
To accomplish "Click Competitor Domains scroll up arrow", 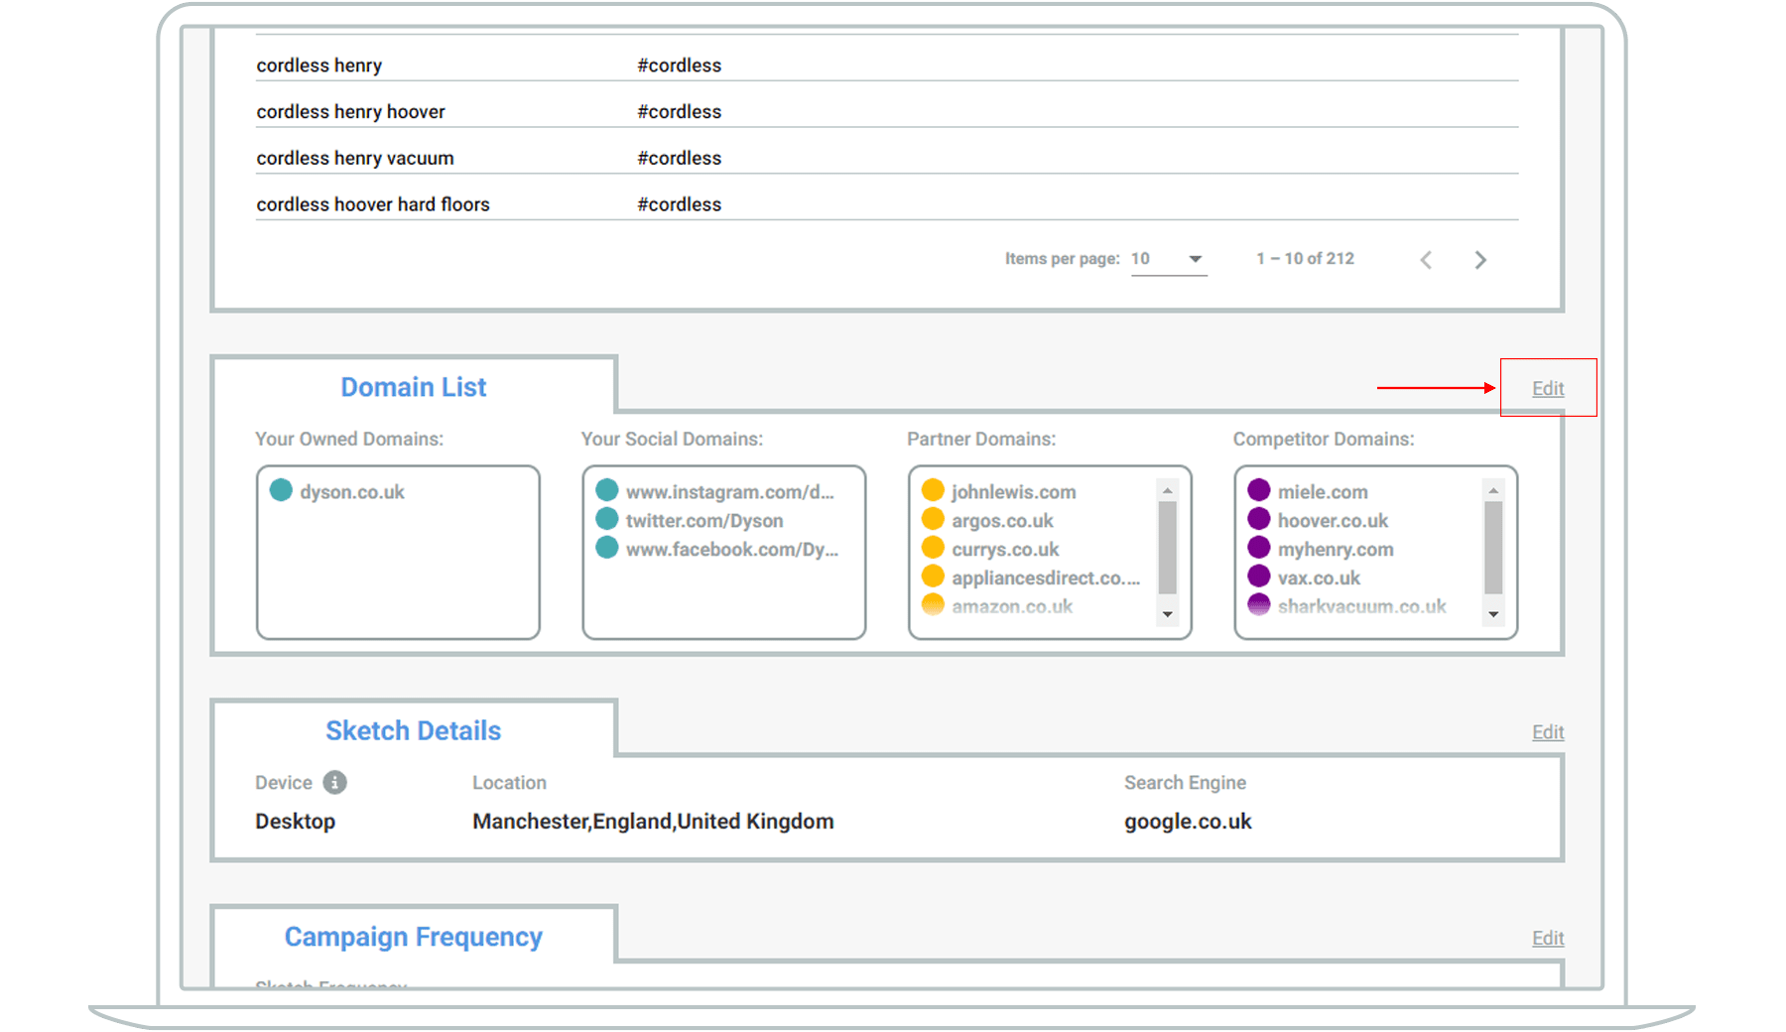I will coord(1493,490).
